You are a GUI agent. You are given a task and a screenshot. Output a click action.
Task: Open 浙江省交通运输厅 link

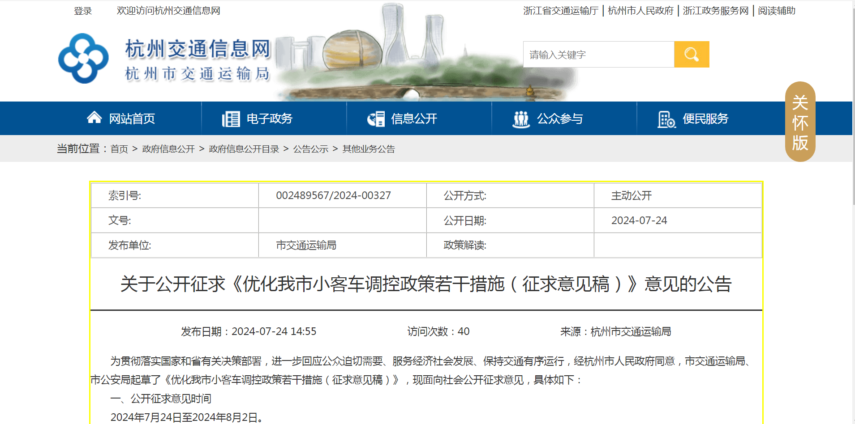click(x=560, y=11)
